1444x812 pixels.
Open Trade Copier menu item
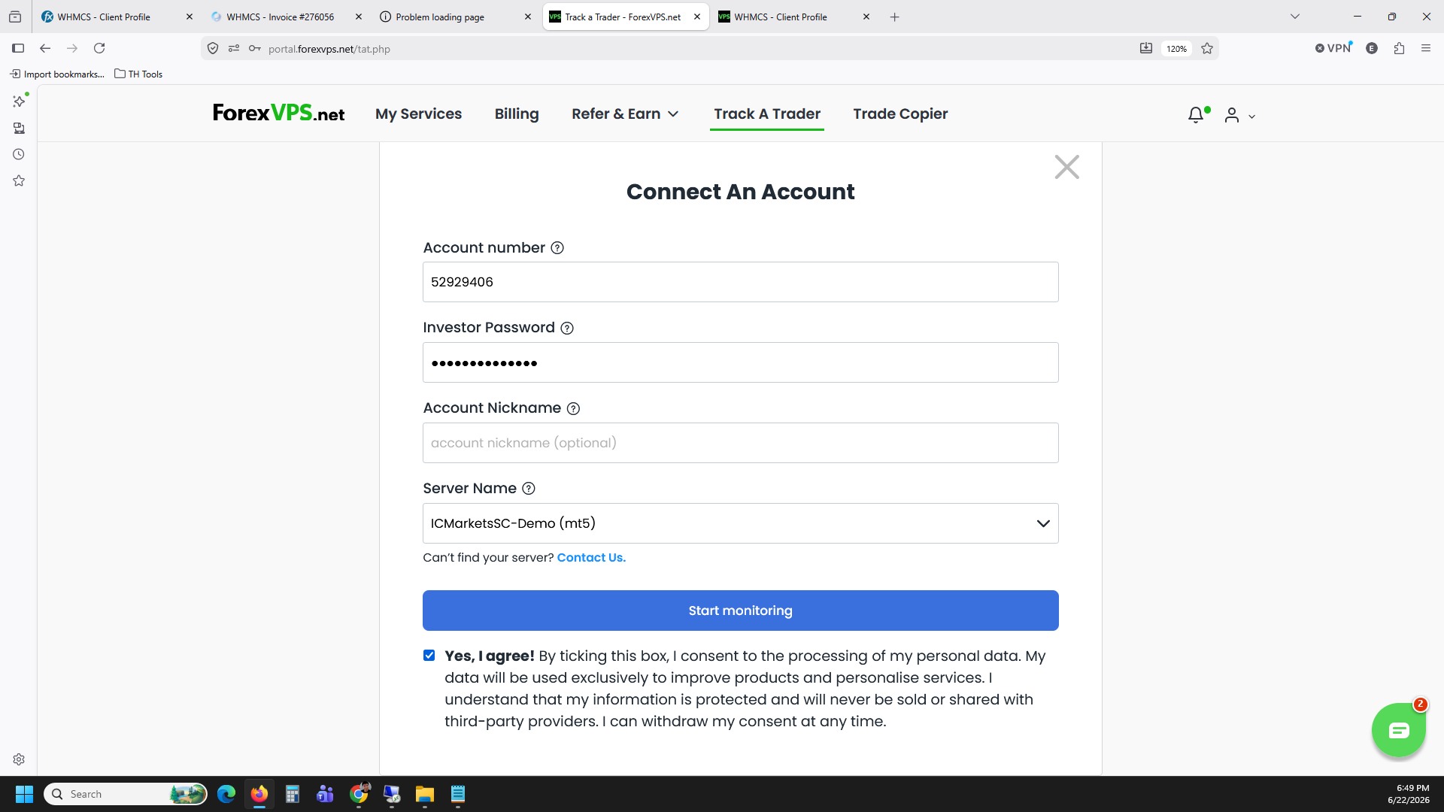coord(900,114)
